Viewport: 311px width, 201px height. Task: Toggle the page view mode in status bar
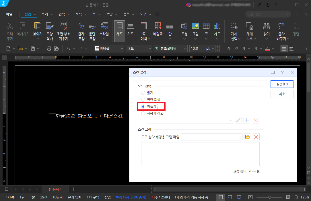(x=221, y=197)
